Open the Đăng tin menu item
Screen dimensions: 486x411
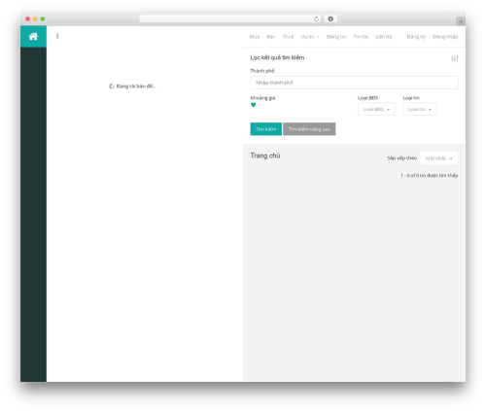coord(336,37)
